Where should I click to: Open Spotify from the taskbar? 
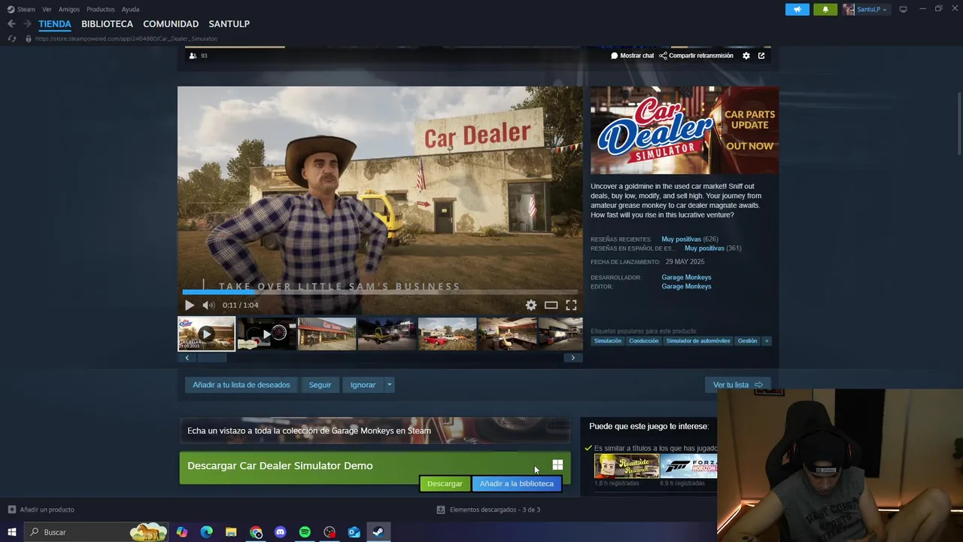pos(305,532)
